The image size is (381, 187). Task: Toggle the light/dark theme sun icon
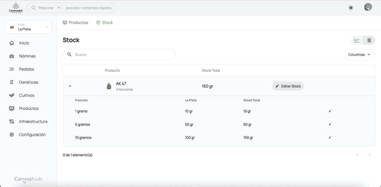tap(351, 8)
